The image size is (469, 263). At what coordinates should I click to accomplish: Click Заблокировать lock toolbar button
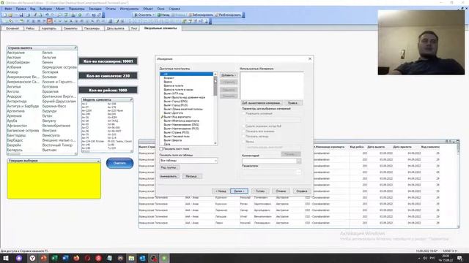pyautogui.click(x=201, y=15)
